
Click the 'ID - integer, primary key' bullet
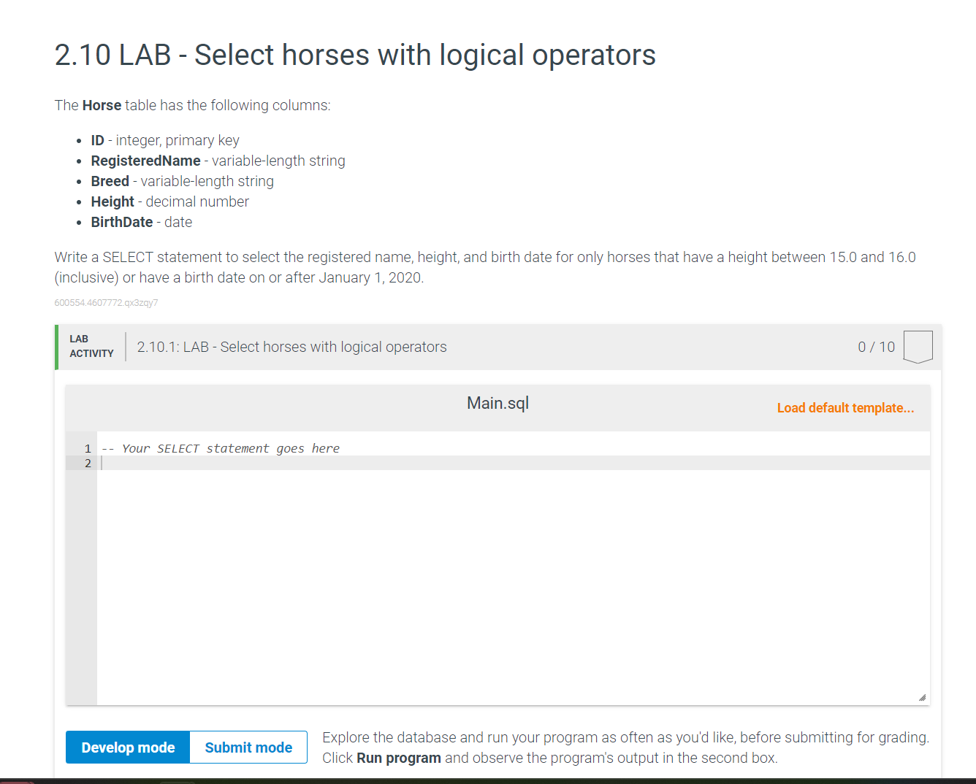pyautogui.click(x=165, y=140)
